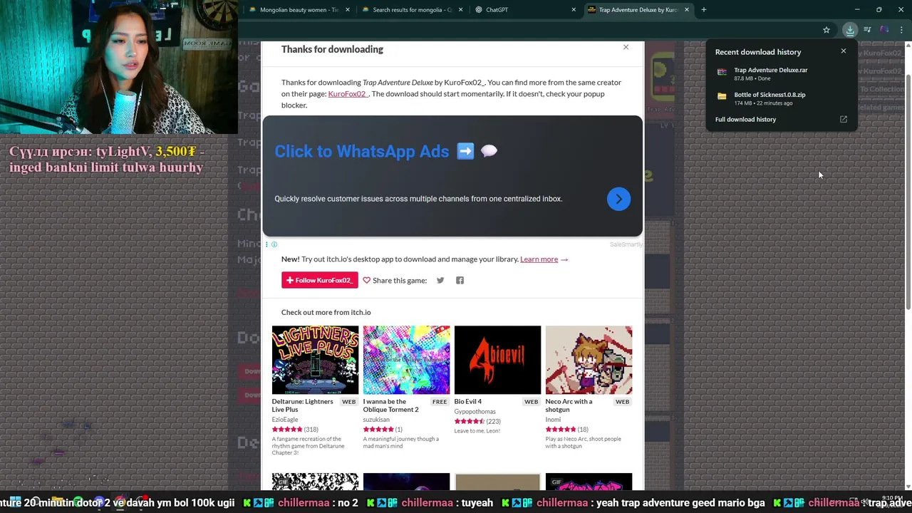The width and height of the screenshot is (912, 513).
Task: Close the Mongolian beauty women tab
Action: pyautogui.click(x=348, y=10)
